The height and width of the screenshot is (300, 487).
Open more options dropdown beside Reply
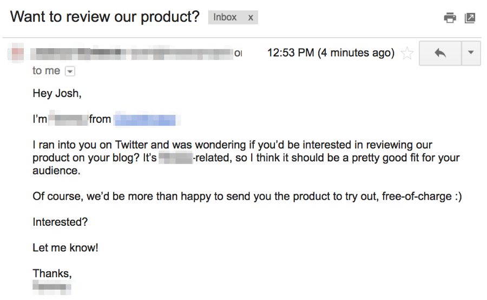[471, 53]
